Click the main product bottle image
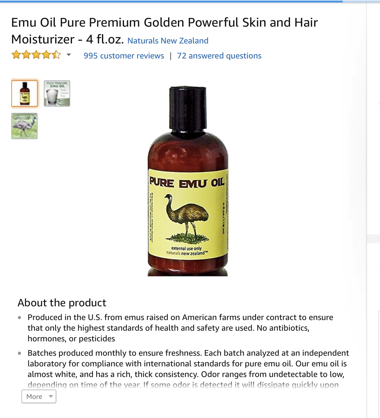 coord(188,181)
